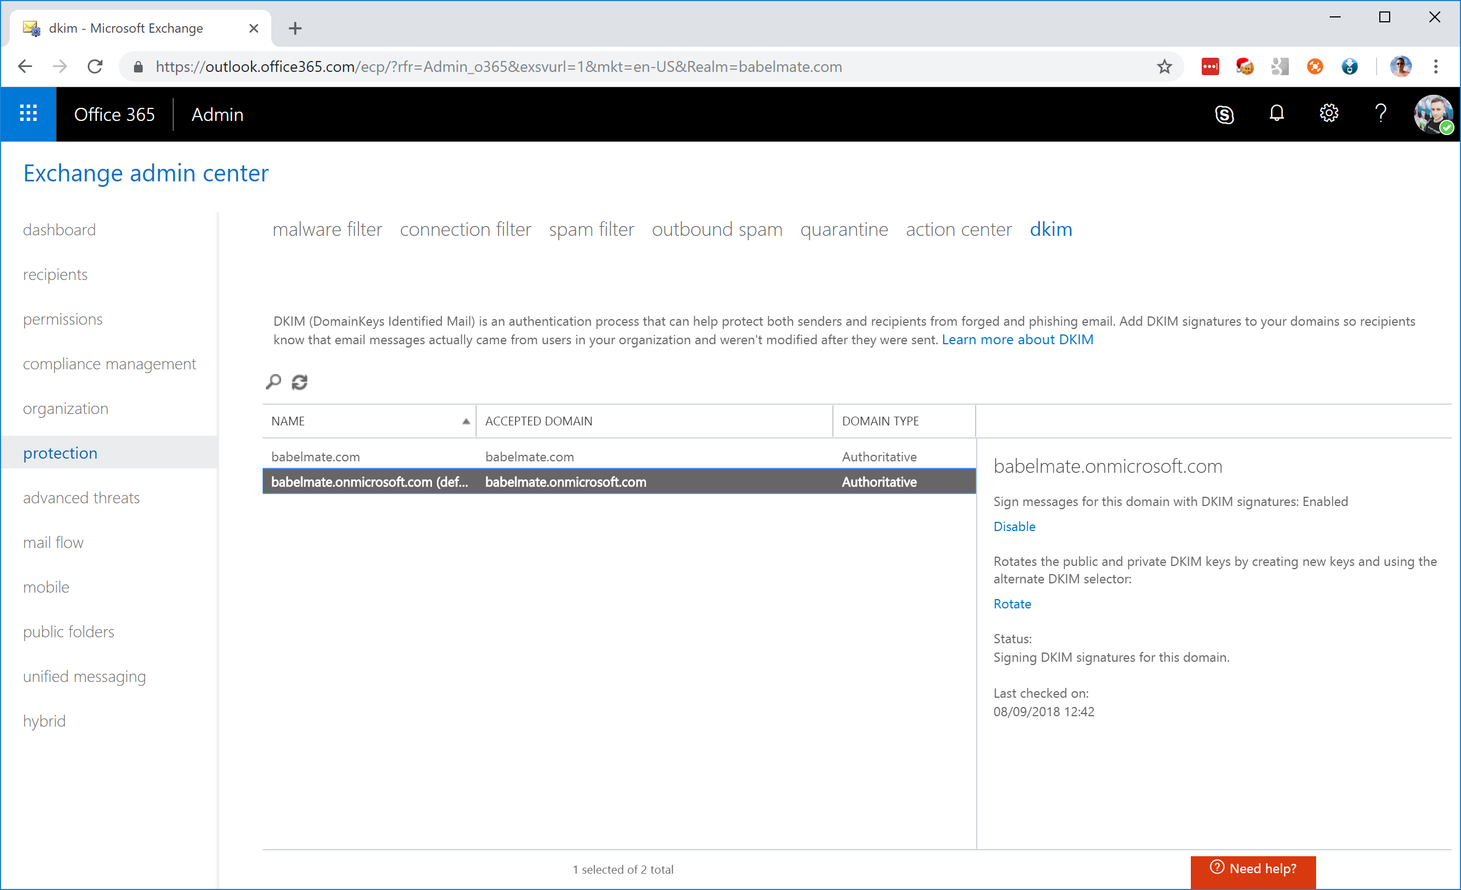Viewport: 1461px width, 890px height.
Task: Switch to the outbound spam tab
Action: (717, 229)
